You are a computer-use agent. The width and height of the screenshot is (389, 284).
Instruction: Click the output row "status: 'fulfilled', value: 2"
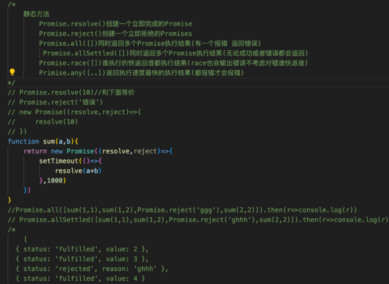[x=82, y=249]
